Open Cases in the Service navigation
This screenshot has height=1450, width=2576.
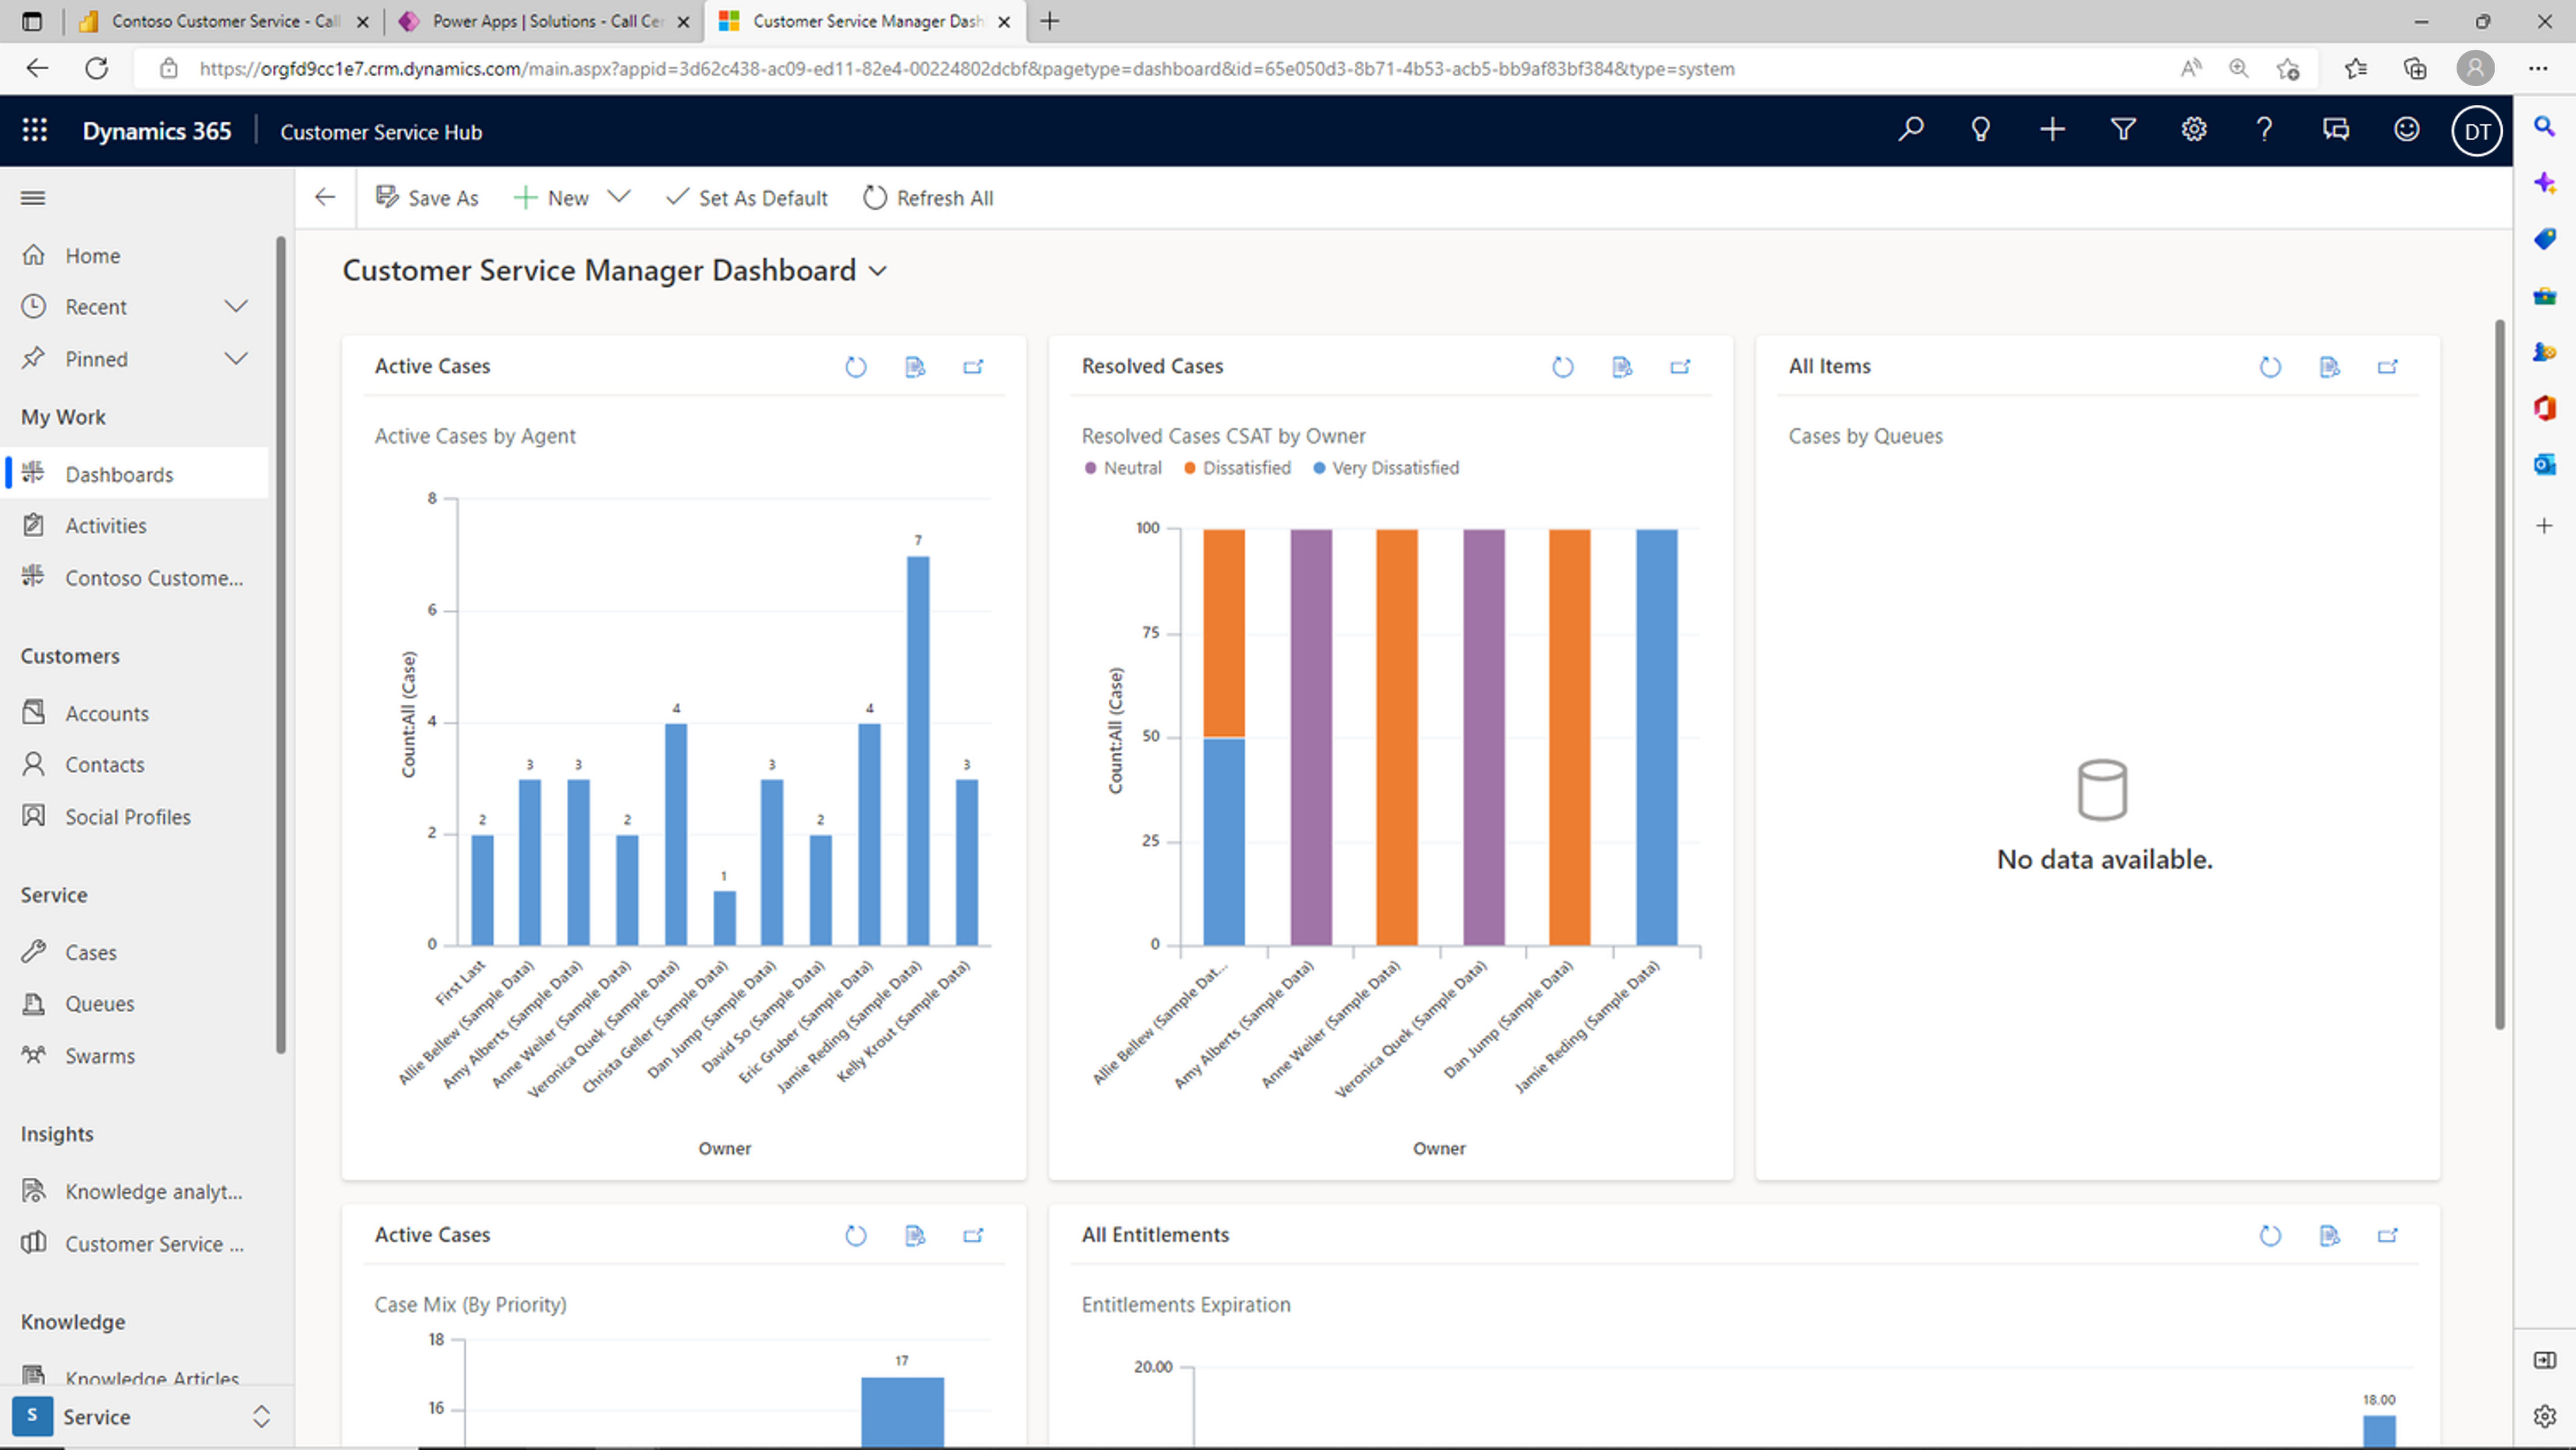click(x=90, y=952)
